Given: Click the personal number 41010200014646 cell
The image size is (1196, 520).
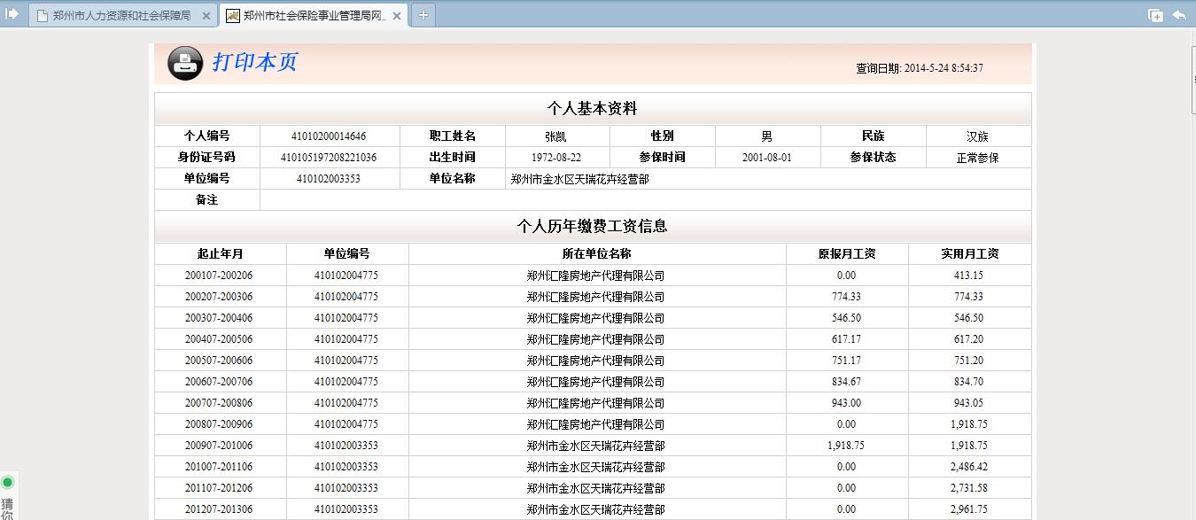Looking at the screenshot, I should pos(328,136).
